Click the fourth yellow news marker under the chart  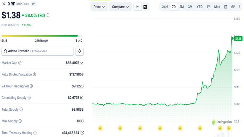pos(160,128)
